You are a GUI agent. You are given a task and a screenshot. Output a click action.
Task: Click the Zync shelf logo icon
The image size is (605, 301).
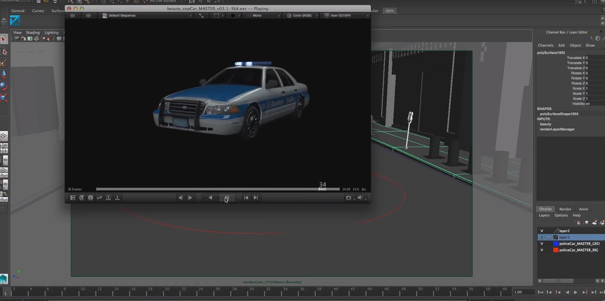[15, 21]
